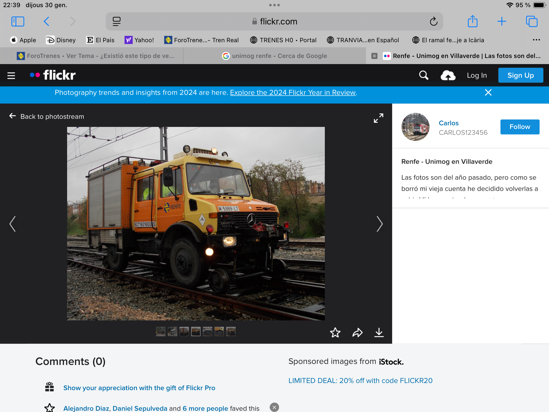Screen dimensions: 549x412
Task: Tap the battery status indicator
Action: coord(540,5)
